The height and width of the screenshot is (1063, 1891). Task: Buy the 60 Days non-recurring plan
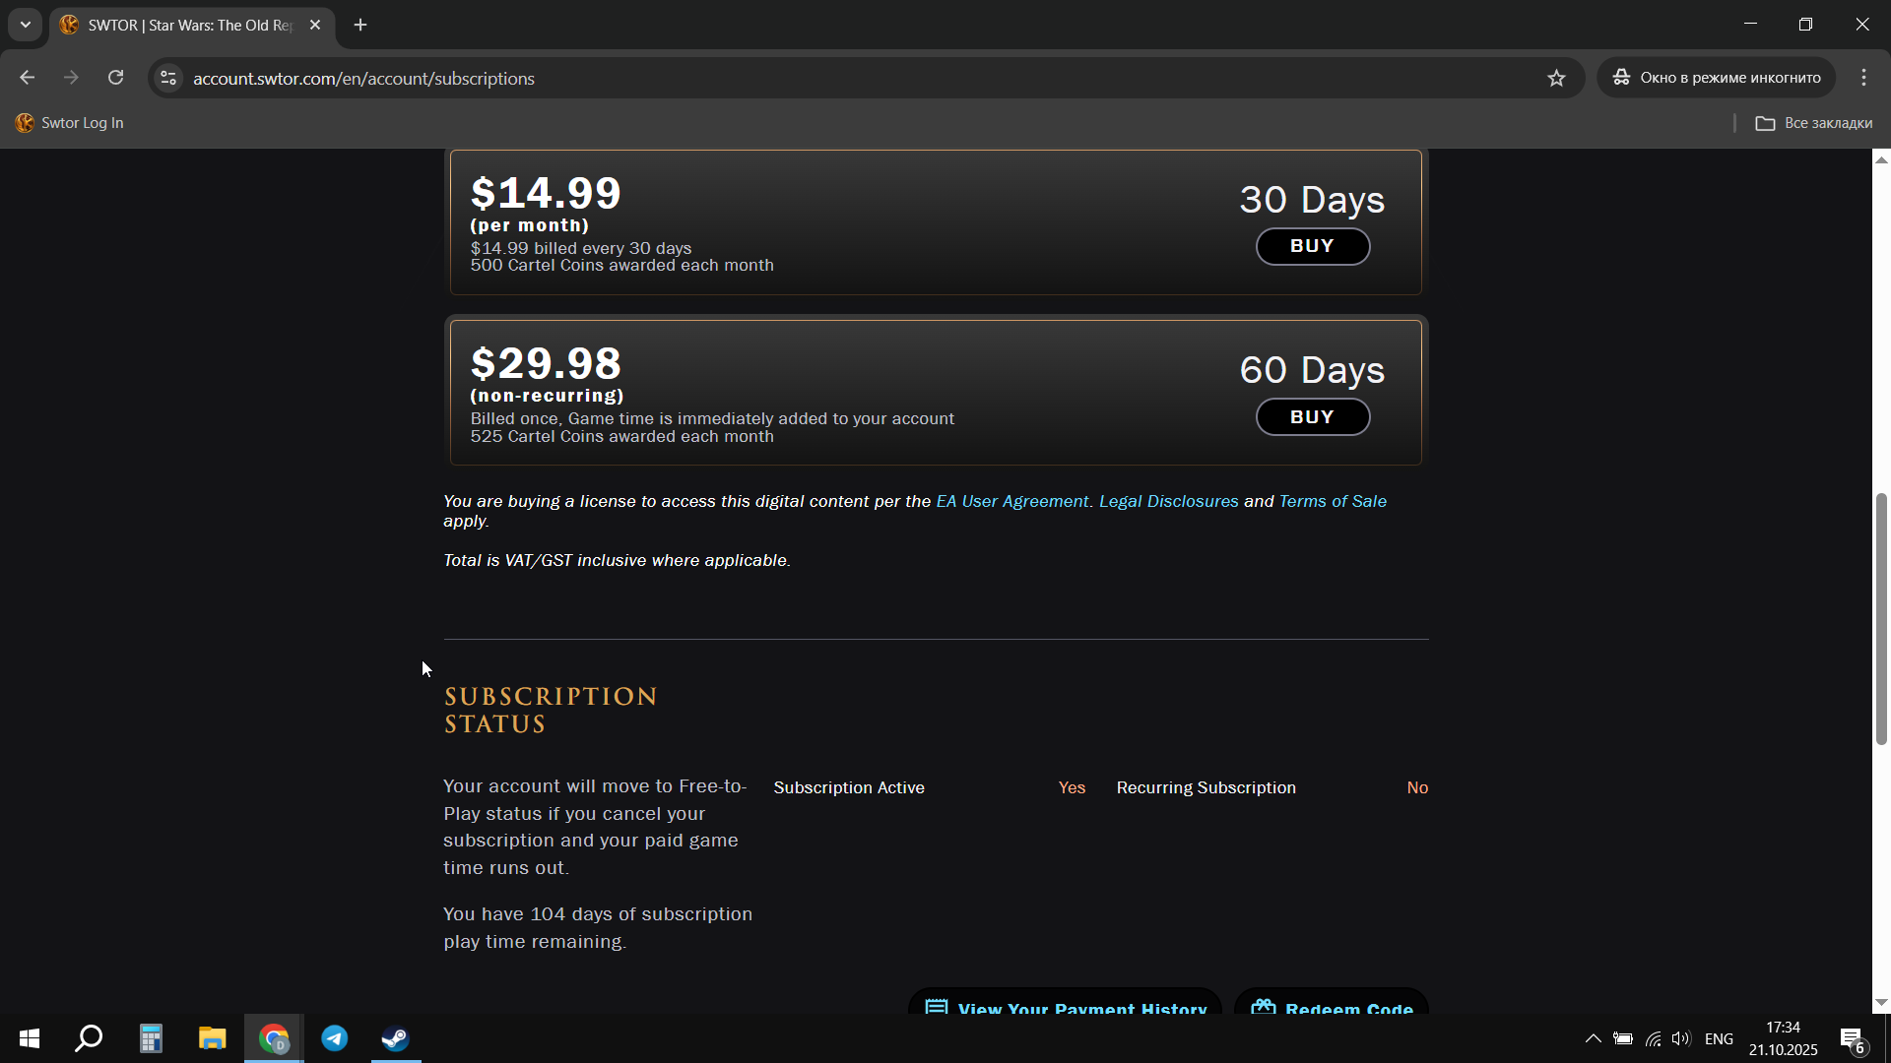pyautogui.click(x=1312, y=417)
